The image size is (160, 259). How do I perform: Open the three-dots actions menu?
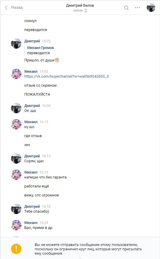click(x=137, y=8)
